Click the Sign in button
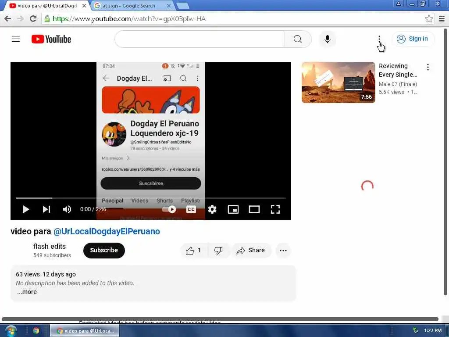 (413, 39)
